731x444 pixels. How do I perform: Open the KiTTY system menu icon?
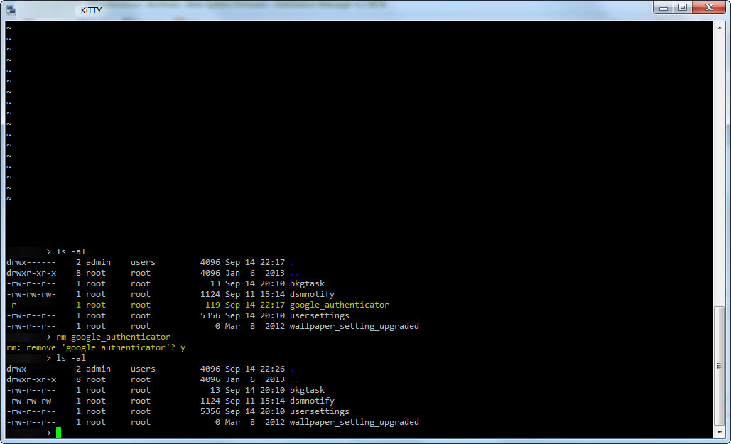[x=13, y=10]
